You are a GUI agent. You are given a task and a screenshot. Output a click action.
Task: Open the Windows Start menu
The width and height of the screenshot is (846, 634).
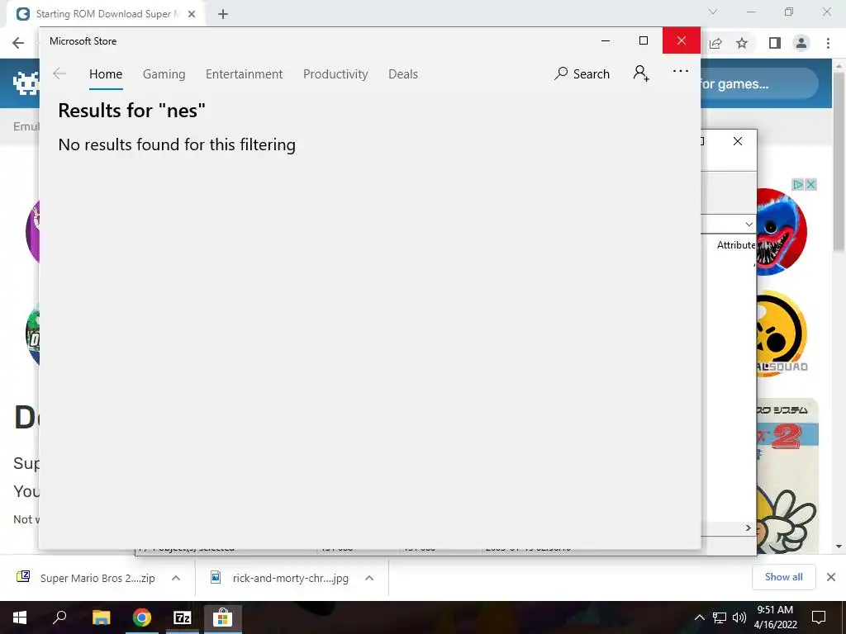pos(20,617)
